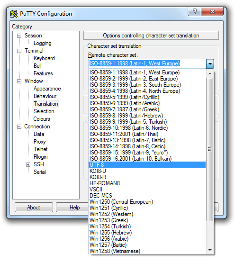Viewport: 235px width, 262px height.
Task: Collapse the Terminal tree node
Action: pyautogui.click(x=19, y=51)
